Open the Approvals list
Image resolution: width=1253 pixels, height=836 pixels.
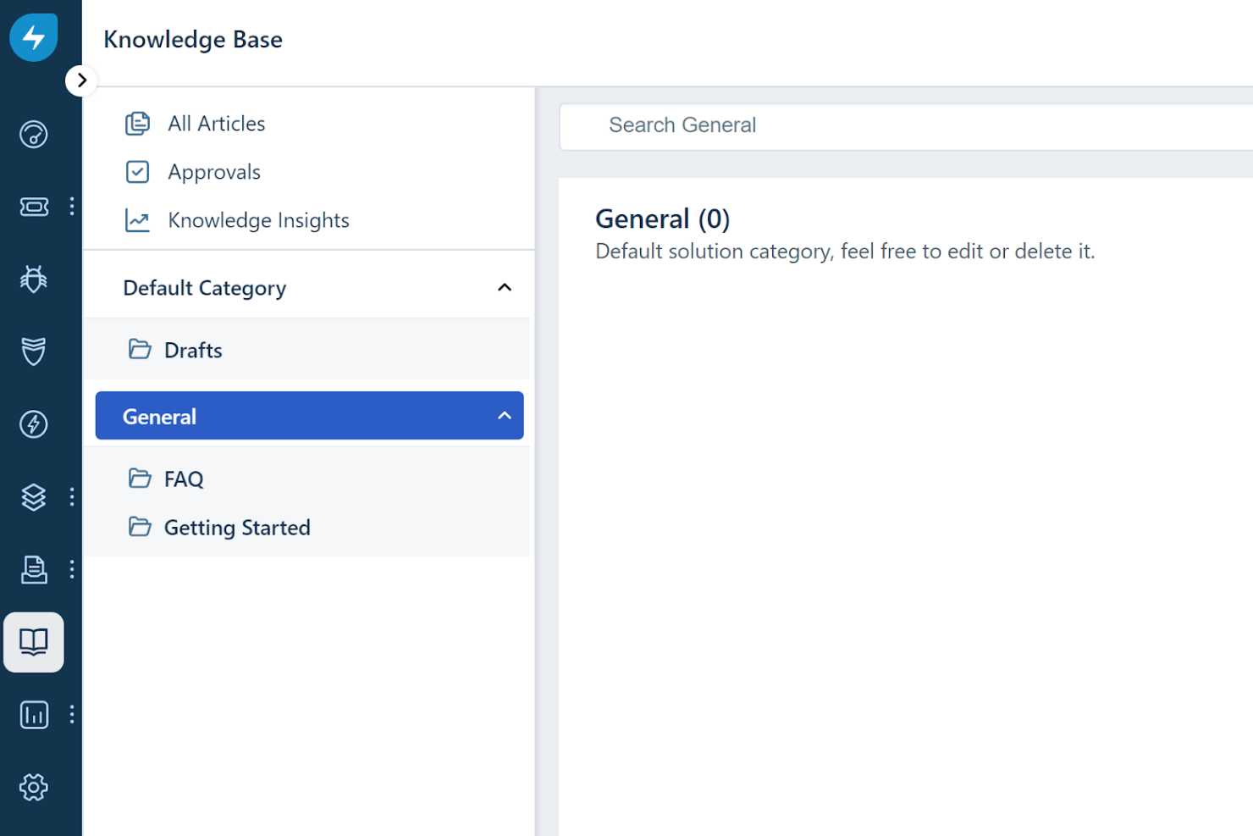pos(214,171)
